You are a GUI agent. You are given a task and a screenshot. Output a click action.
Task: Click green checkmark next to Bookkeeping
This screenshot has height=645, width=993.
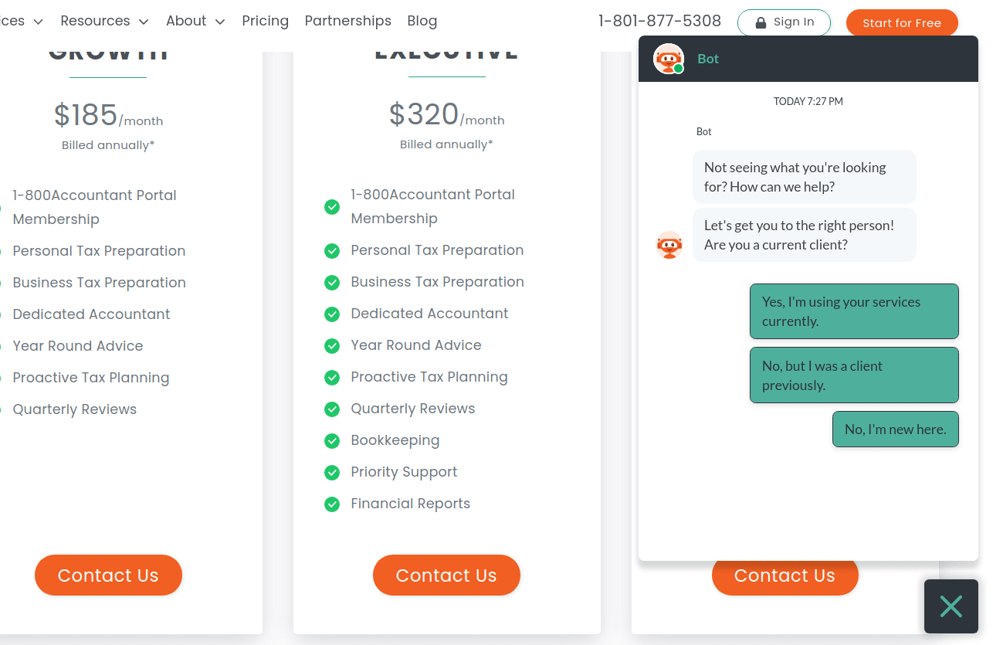coord(332,441)
